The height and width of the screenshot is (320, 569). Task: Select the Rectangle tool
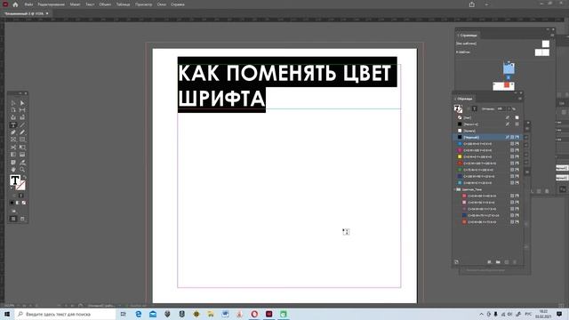click(x=22, y=140)
